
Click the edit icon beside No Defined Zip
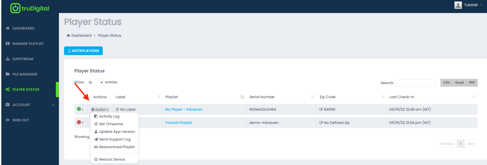pyautogui.click(x=321, y=123)
